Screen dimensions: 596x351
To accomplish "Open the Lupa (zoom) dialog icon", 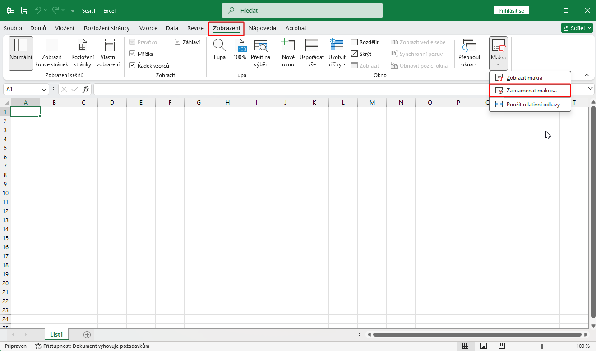I will pos(219,50).
